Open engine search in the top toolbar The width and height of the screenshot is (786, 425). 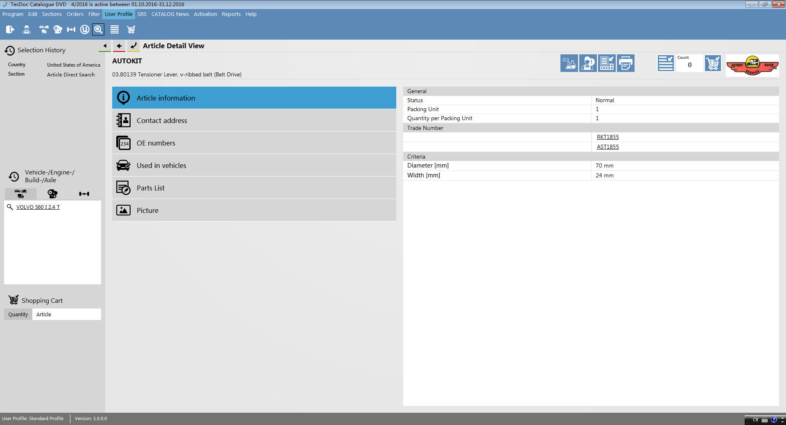(58, 29)
